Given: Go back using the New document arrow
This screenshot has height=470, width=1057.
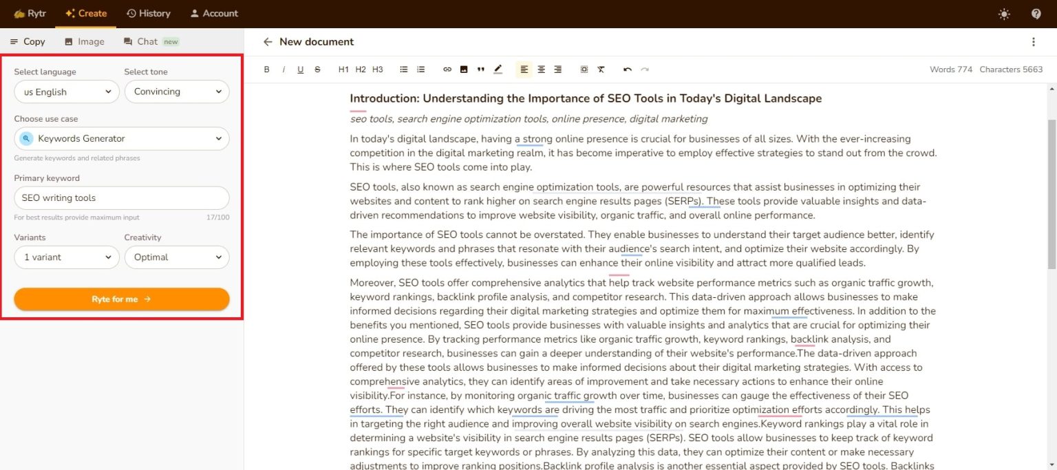Looking at the screenshot, I should (x=268, y=42).
